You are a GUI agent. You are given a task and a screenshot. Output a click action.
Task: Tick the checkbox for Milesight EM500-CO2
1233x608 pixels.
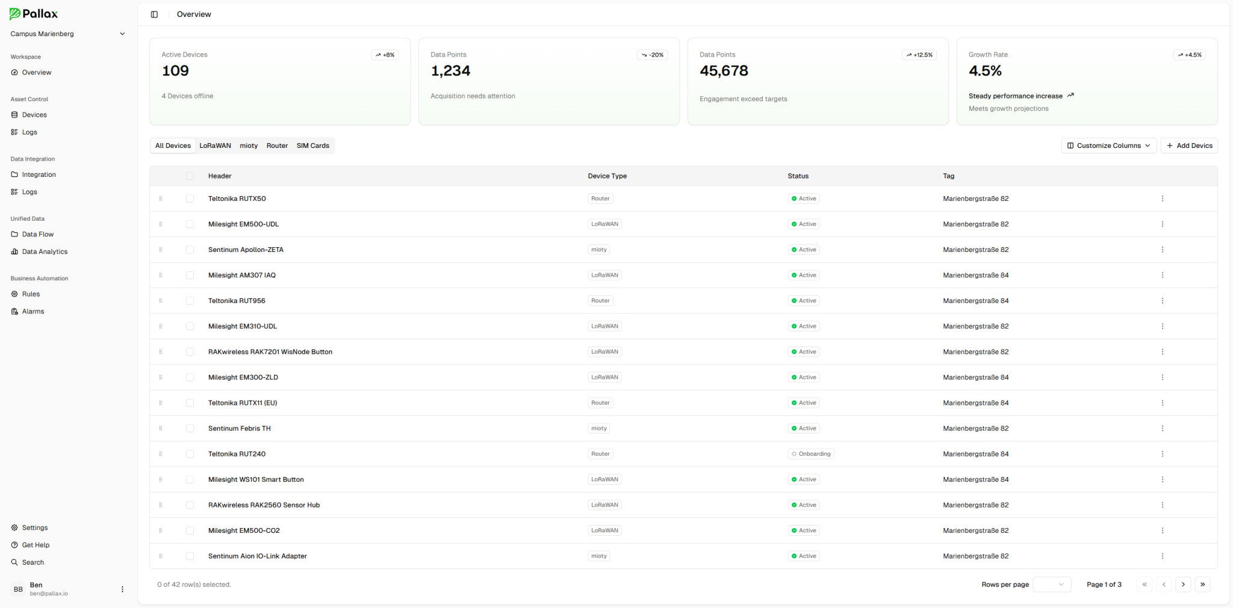tap(190, 530)
